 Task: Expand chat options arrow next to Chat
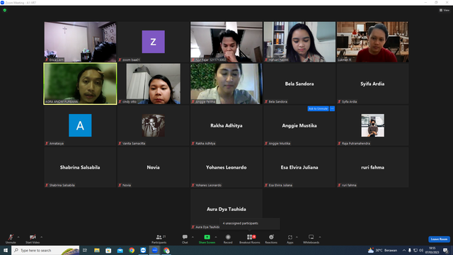coord(193,237)
